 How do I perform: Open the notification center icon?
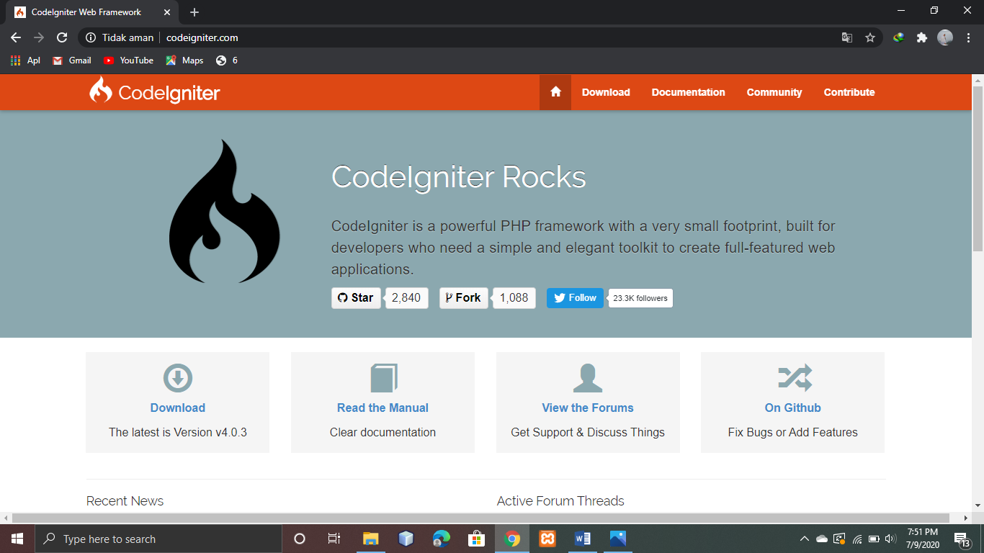962,539
